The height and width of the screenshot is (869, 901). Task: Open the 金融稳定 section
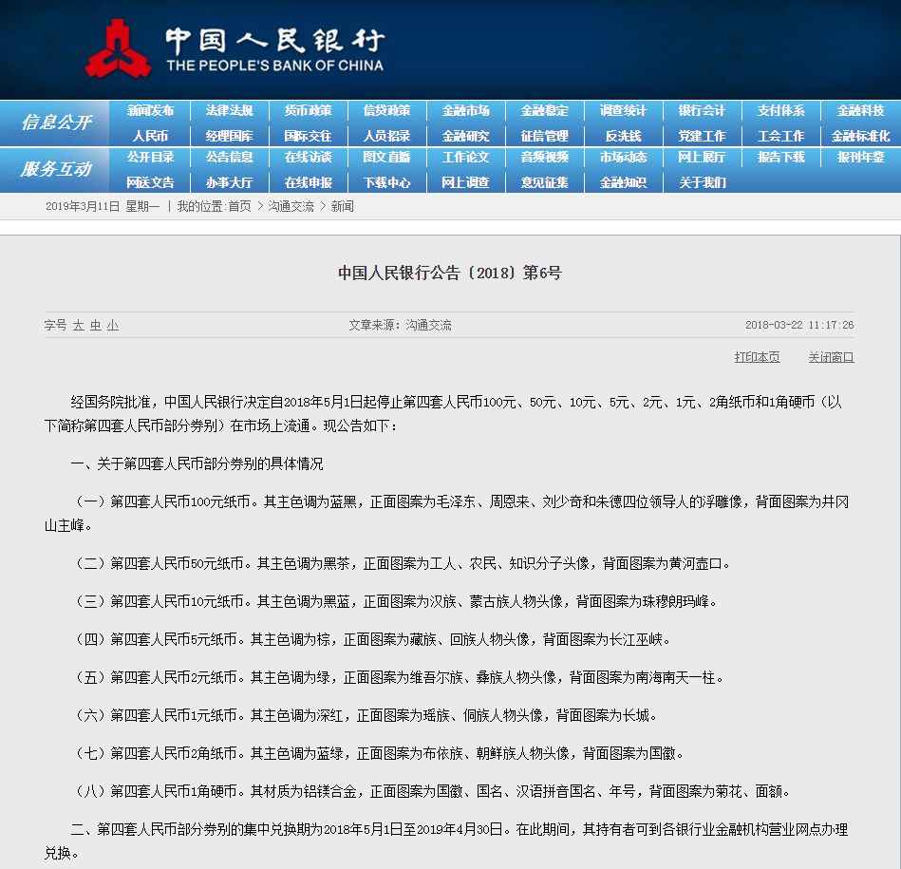(543, 110)
